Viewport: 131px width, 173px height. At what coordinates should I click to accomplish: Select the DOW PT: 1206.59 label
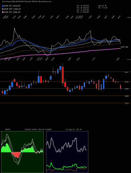tap(12, 12)
